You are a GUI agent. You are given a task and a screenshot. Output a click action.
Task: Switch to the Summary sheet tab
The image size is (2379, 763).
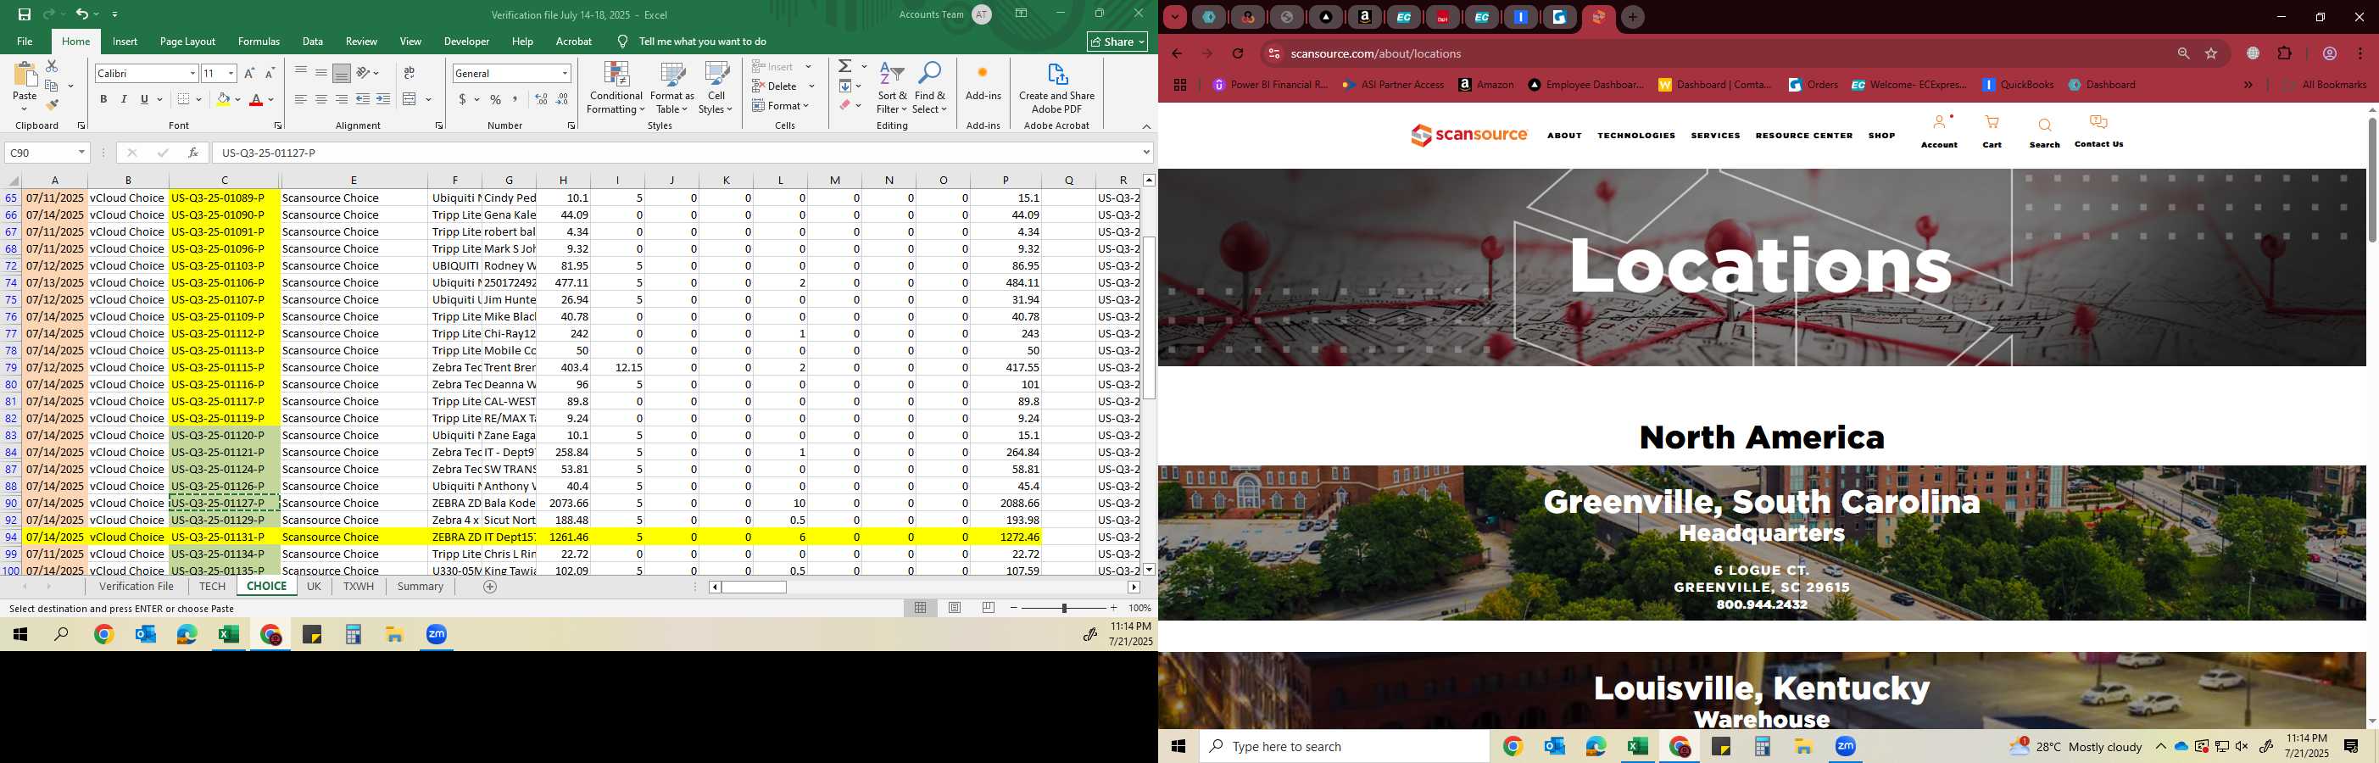pyautogui.click(x=421, y=587)
